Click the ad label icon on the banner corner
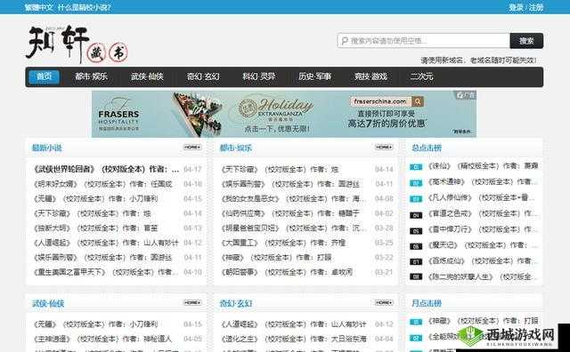This screenshot has width=570, height=352. point(465,95)
